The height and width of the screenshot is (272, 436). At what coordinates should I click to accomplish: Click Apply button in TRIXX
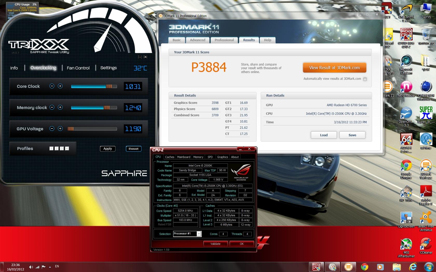(x=108, y=149)
